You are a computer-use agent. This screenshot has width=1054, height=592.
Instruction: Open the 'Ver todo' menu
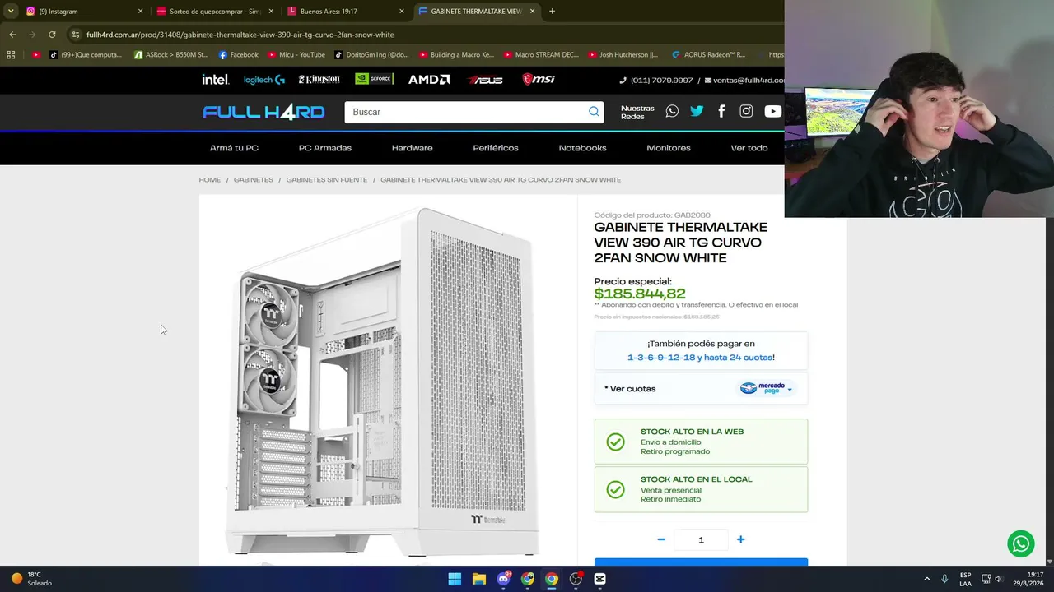(749, 148)
